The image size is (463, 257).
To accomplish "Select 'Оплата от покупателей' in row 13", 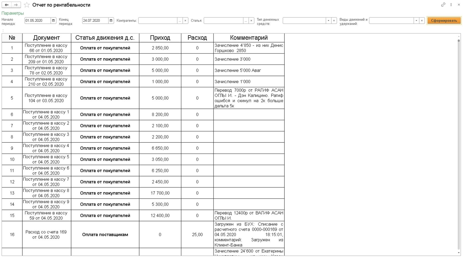I will [x=105, y=193].
